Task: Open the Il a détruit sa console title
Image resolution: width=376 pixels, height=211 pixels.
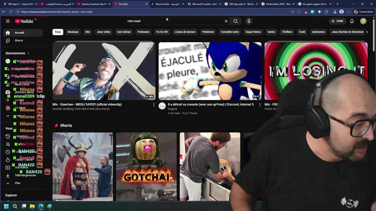Action: click(x=211, y=105)
